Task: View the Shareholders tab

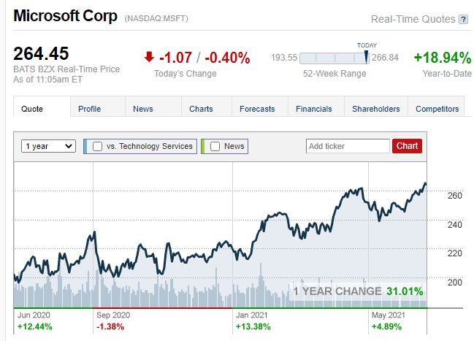Action: (376, 109)
